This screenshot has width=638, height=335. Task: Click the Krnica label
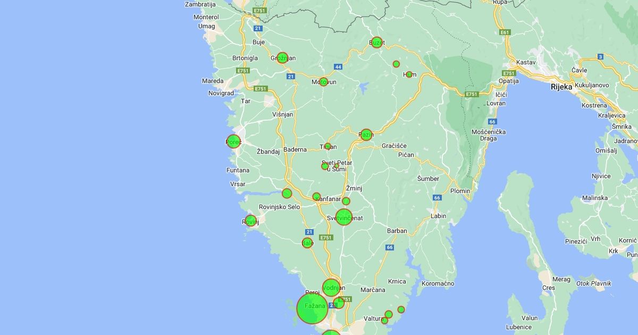pyautogui.click(x=397, y=281)
